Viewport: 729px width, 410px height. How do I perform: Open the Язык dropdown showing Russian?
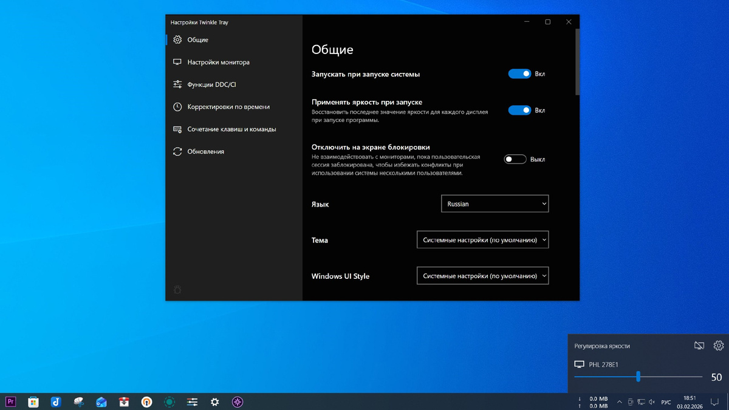[495, 204]
